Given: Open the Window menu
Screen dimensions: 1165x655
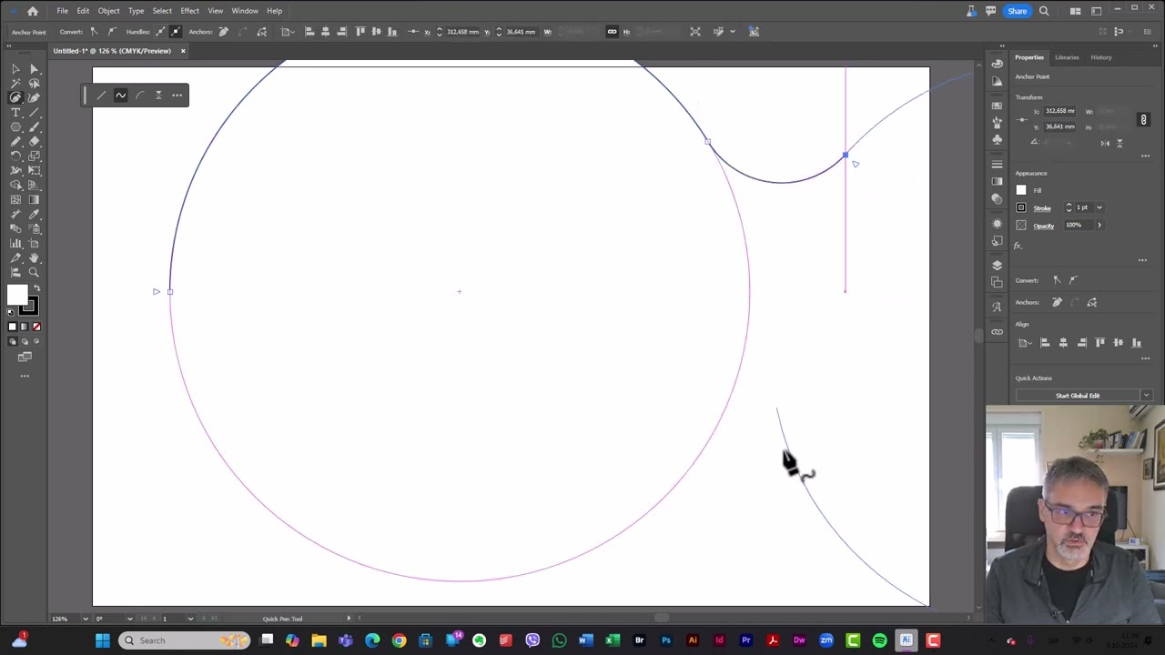Looking at the screenshot, I should [244, 10].
